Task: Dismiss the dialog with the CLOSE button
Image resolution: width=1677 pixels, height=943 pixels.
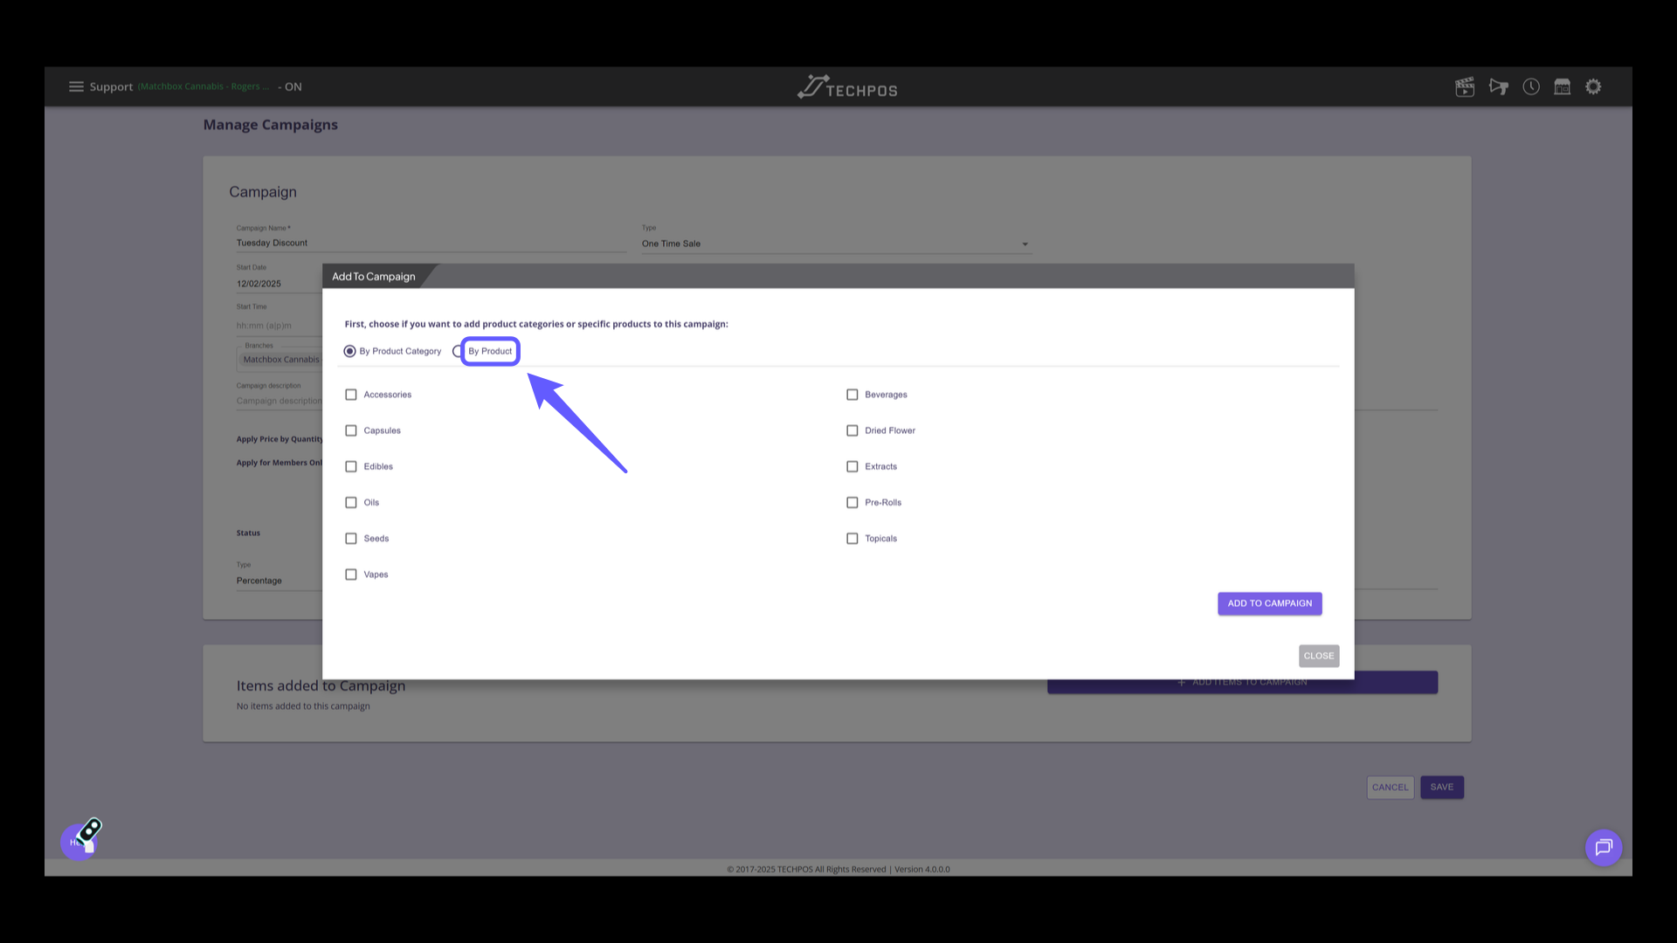Action: 1318,656
